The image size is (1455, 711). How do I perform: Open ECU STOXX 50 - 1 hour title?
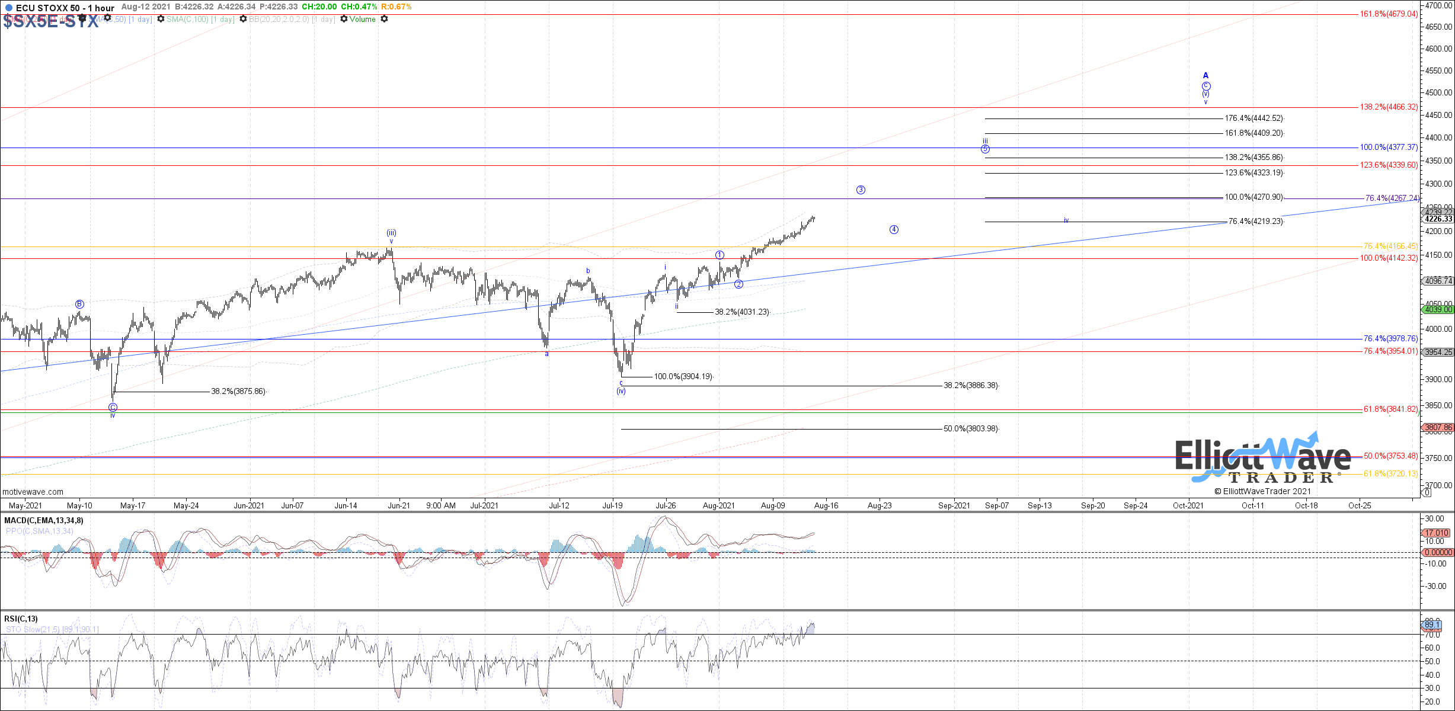(x=65, y=8)
